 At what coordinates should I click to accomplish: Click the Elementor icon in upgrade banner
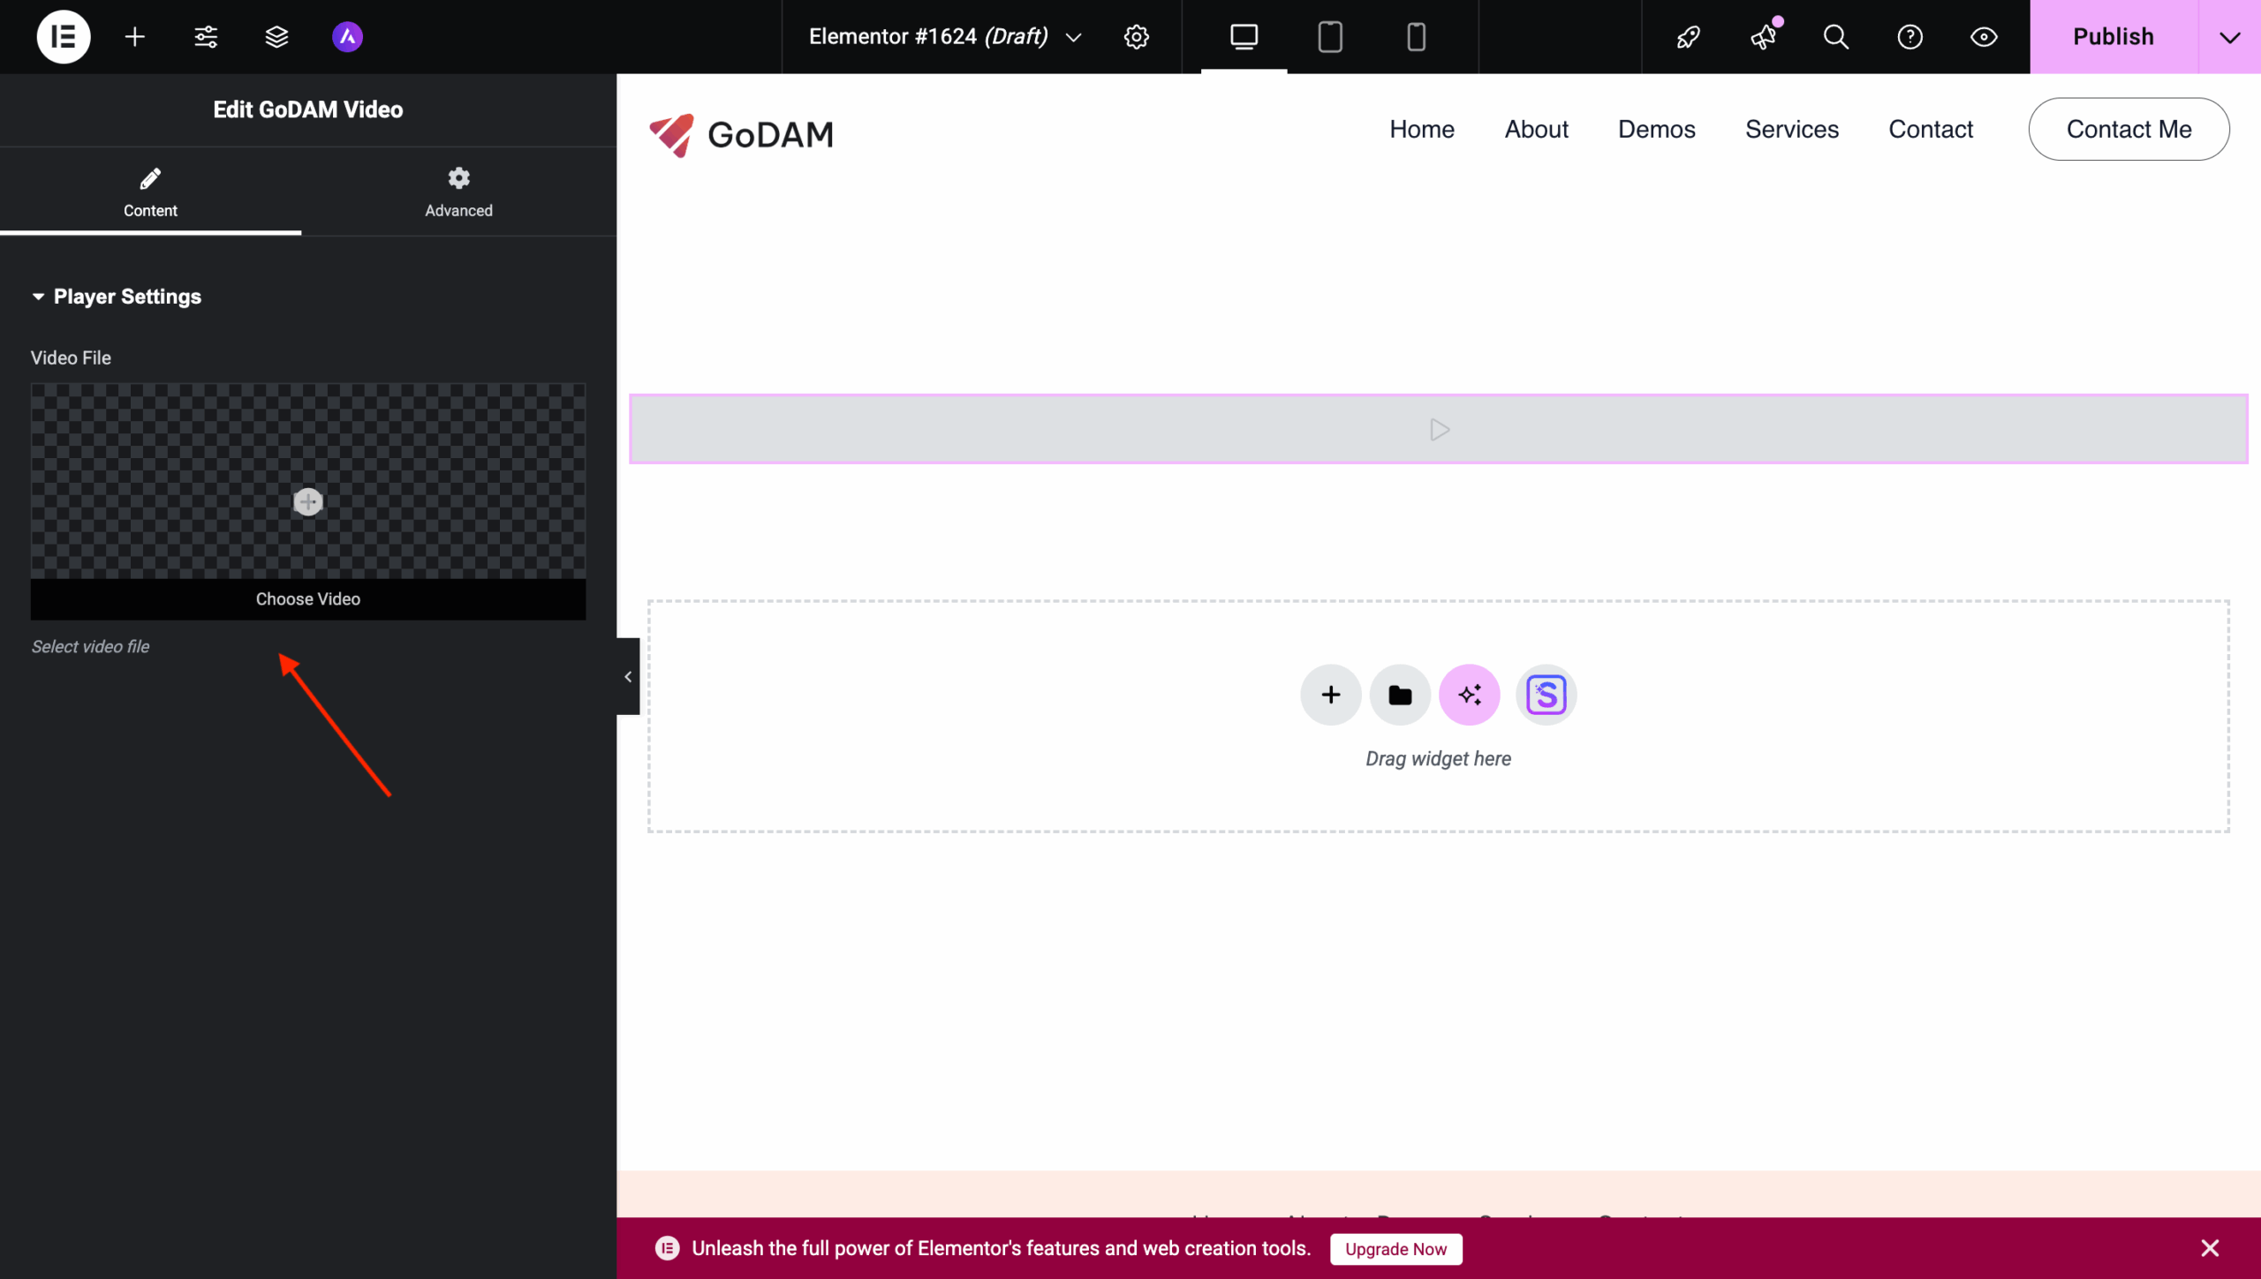click(x=668, y=1249)
